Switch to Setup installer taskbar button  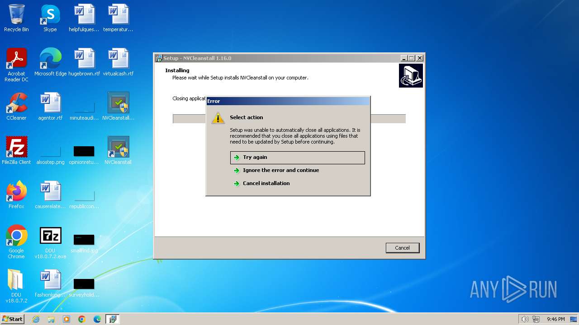click(112, 319)
